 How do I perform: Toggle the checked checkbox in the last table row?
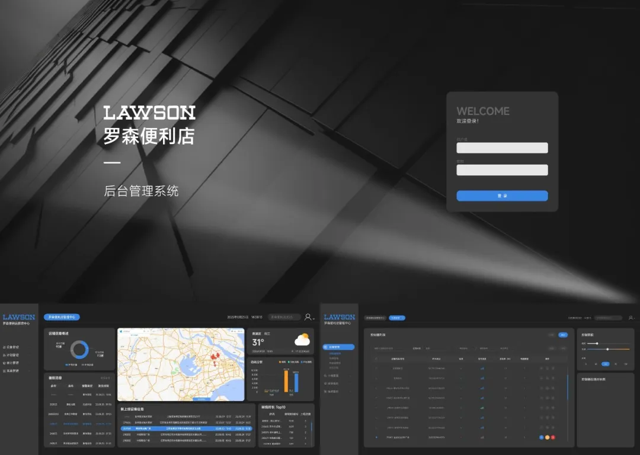coord(376,437)
